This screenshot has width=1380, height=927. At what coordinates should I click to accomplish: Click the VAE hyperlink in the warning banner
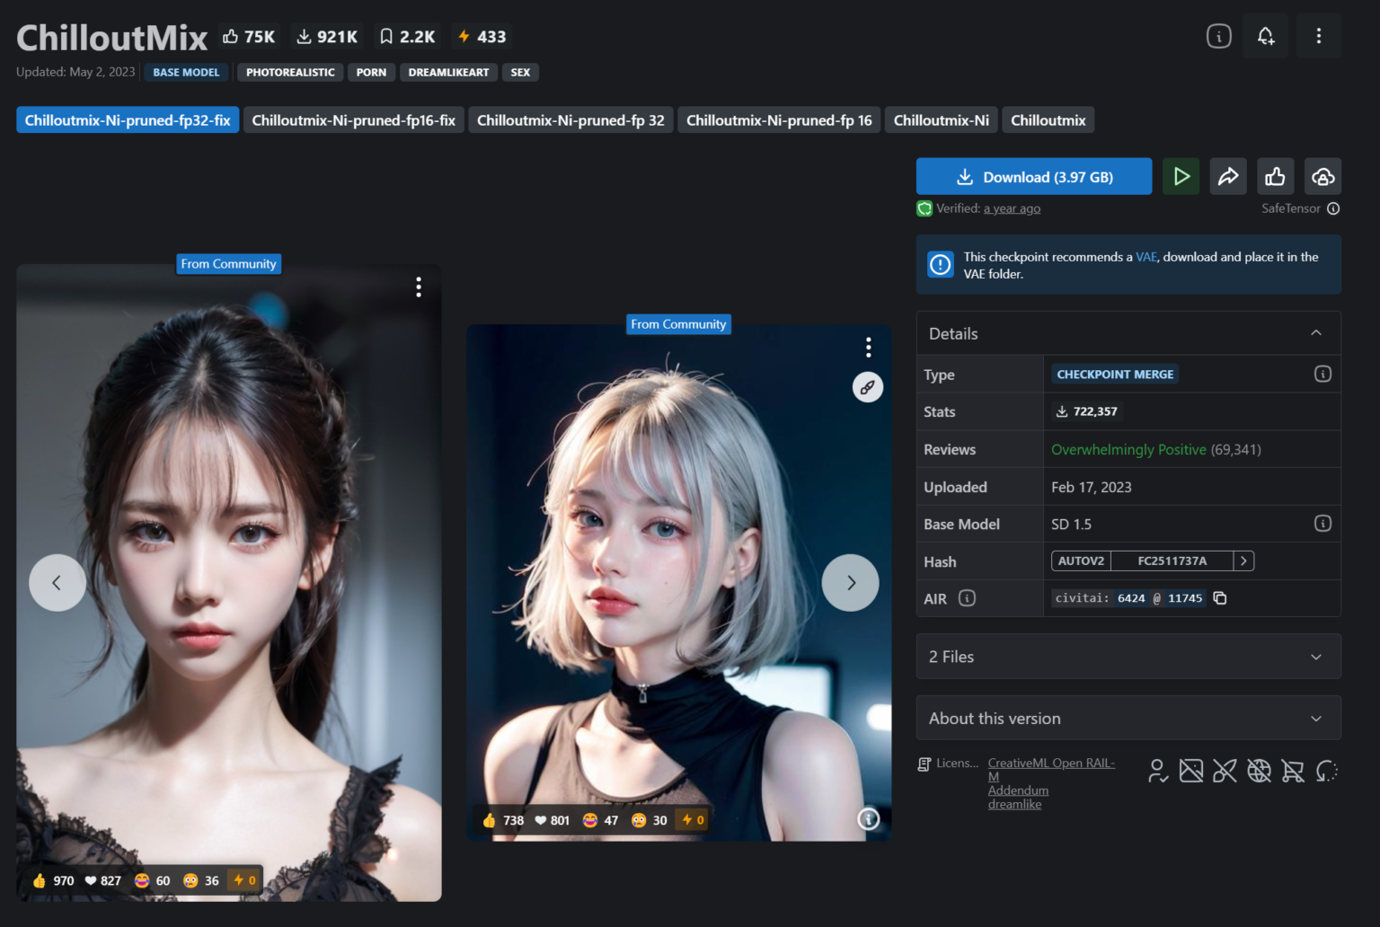[x=1146, y=256]
